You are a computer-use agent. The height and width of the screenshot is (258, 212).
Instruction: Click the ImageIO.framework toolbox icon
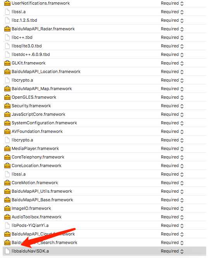click(7, 209)
